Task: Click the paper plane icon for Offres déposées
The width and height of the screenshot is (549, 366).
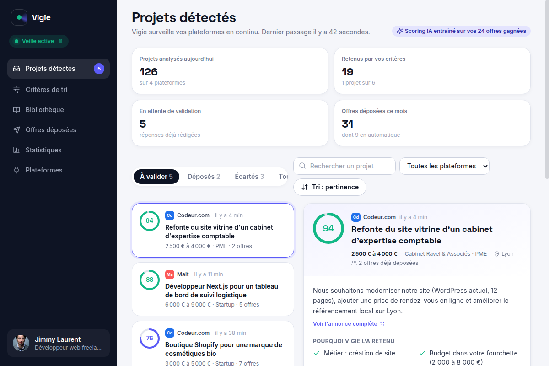Action: [16, 130]
